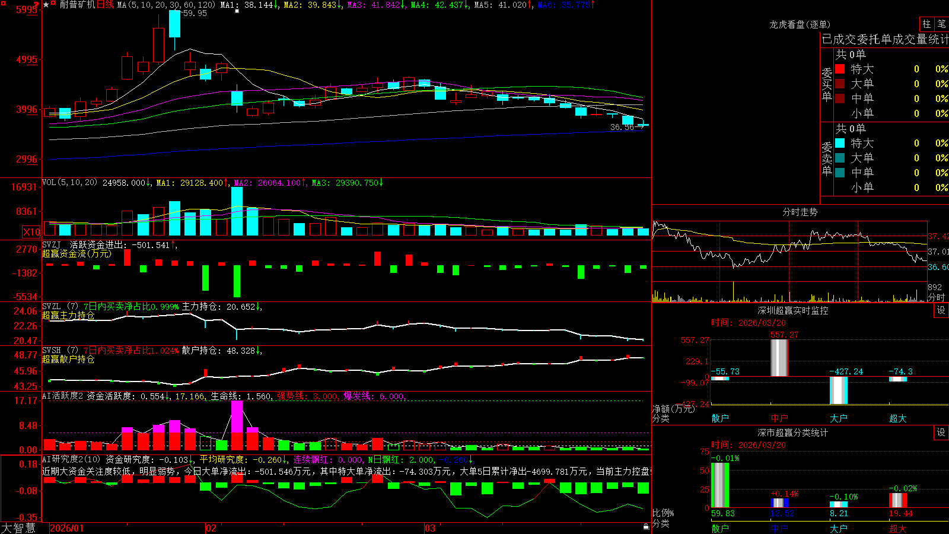Click the 19.44 超大 bar in 分类统计 chart

pyautogui.click(x=898, y=500)
